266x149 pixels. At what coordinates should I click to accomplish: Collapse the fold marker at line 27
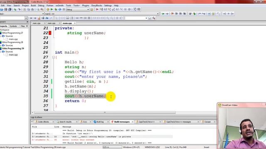click(x=54, y=57)
